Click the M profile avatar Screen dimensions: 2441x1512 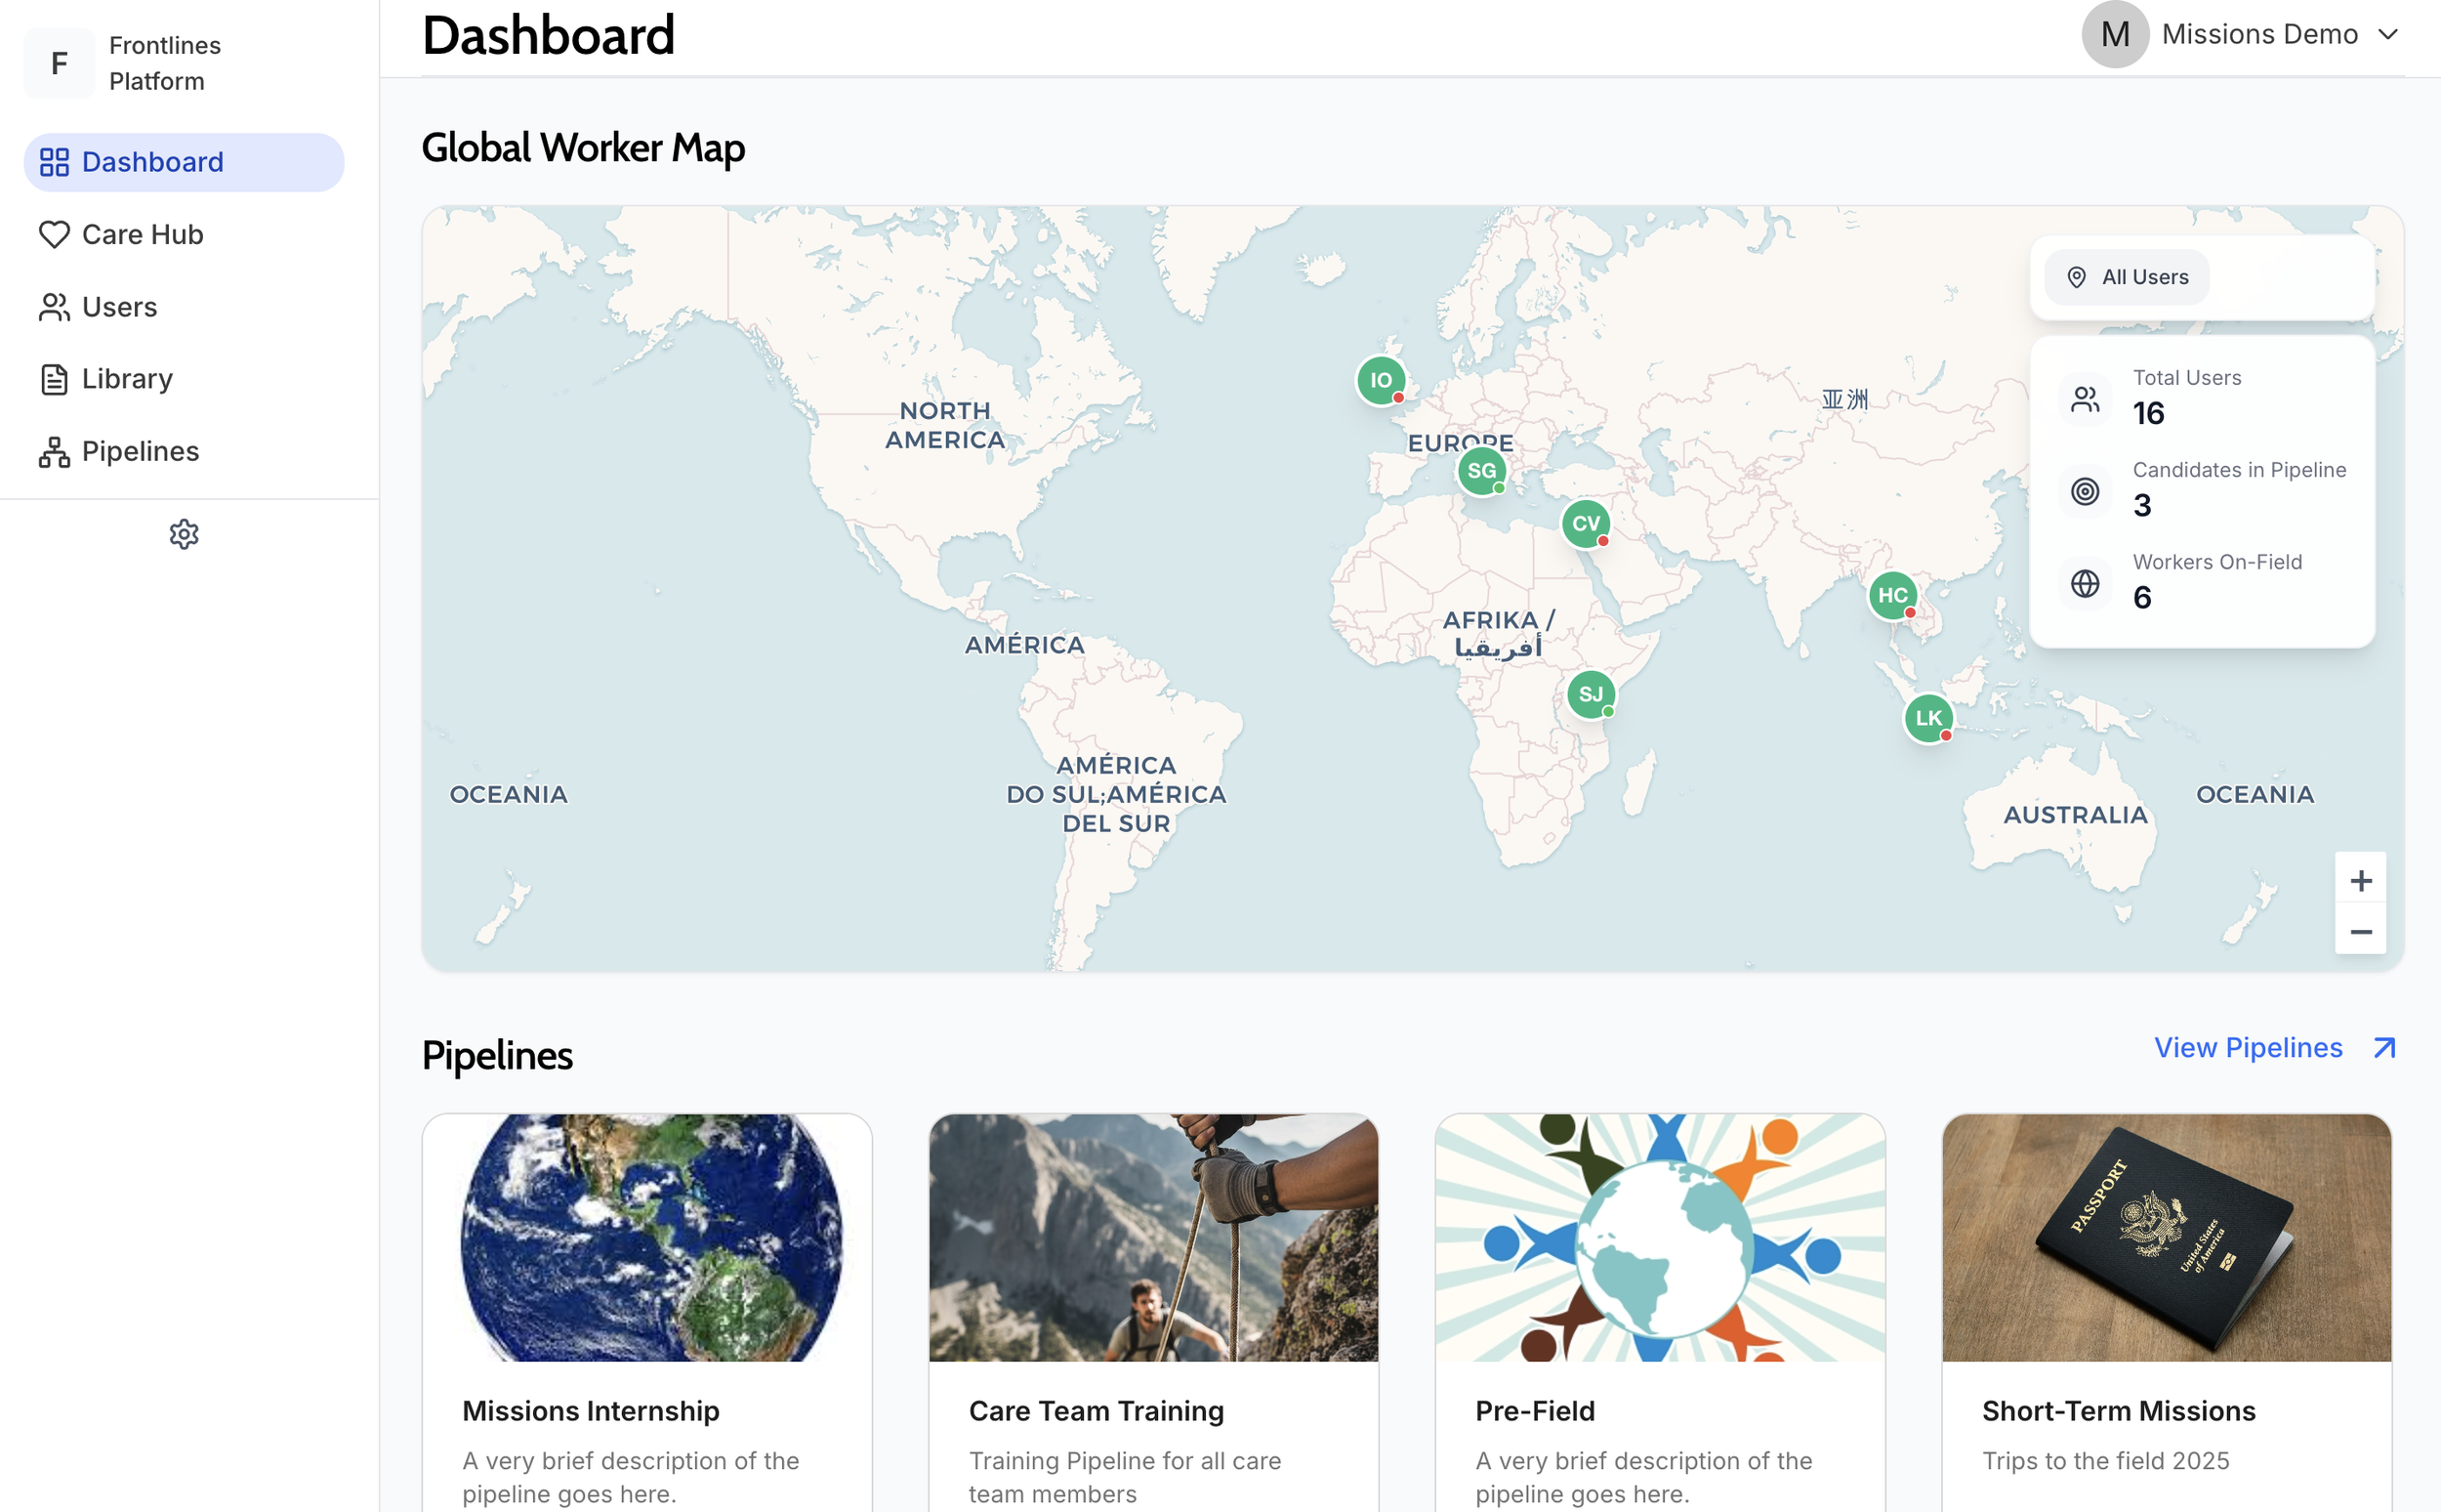(2114, 35)
